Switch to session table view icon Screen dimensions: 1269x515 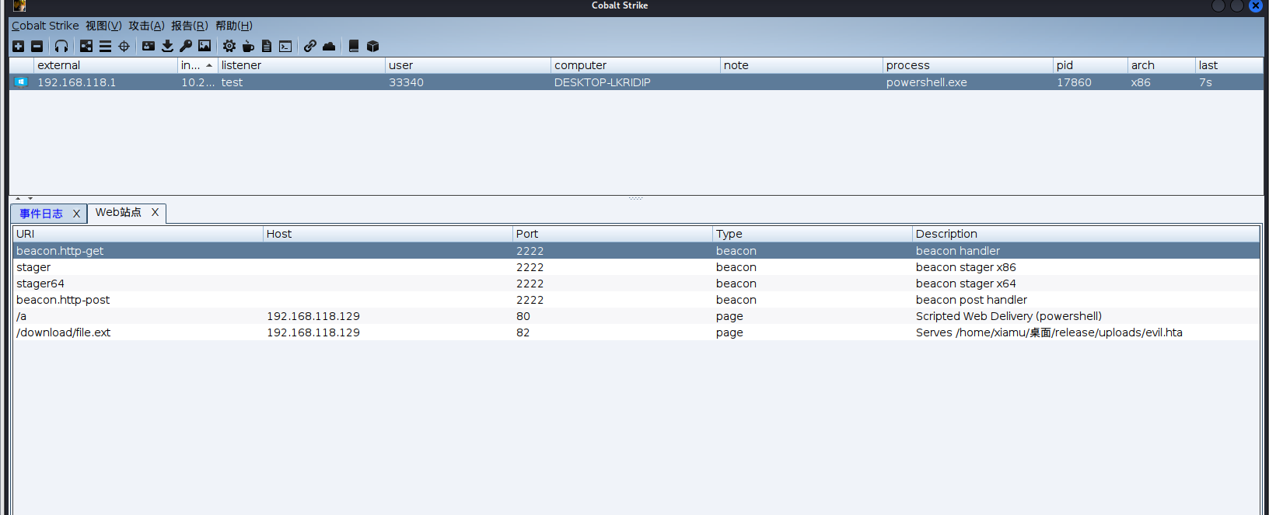pos(105,47)
